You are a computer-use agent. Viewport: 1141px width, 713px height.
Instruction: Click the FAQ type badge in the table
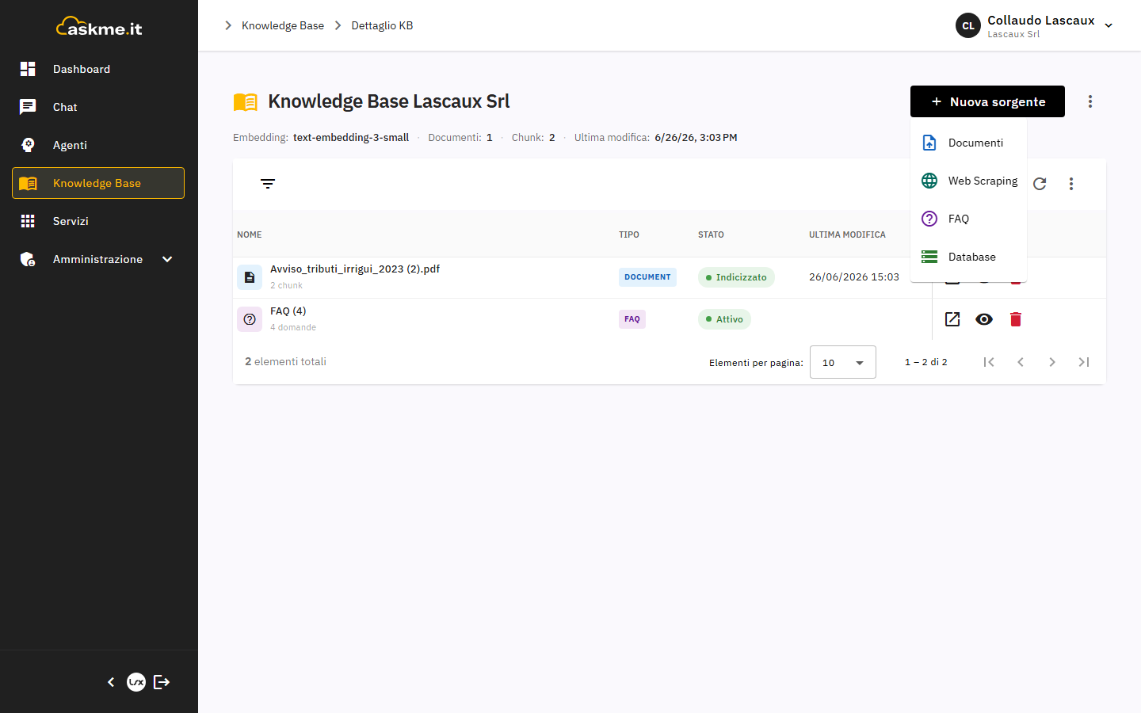[632, 319]
